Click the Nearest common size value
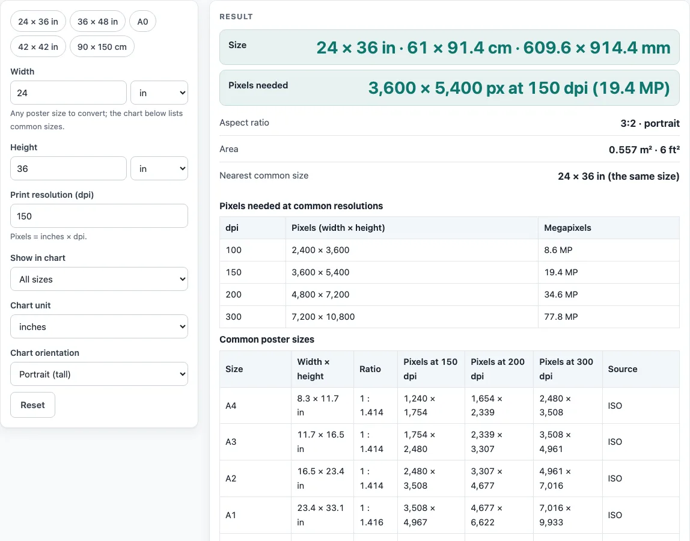The width and height of the screenshot is (690, 541). pyautogui.click(x=618, y=176)
